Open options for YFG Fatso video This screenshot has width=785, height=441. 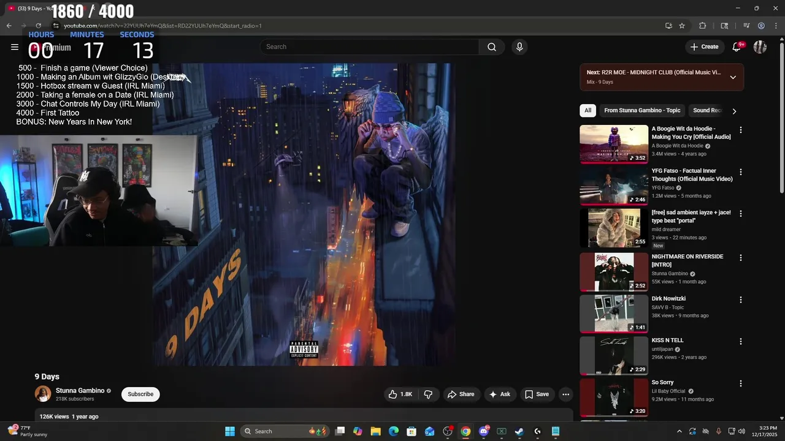click(740, 172)
